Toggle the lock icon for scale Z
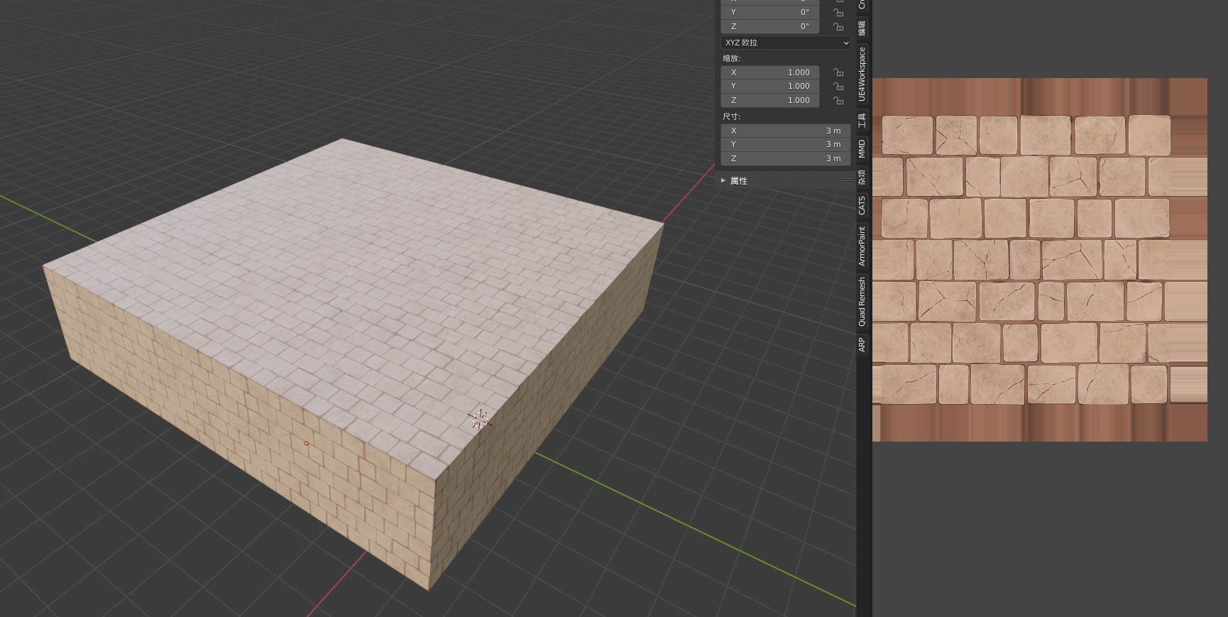Viewport: 1228px width, 617px height. [838, 100]
